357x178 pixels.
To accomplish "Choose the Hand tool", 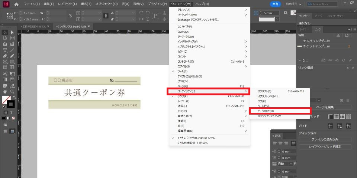I will pyautogui.click(x=5, y=91).
